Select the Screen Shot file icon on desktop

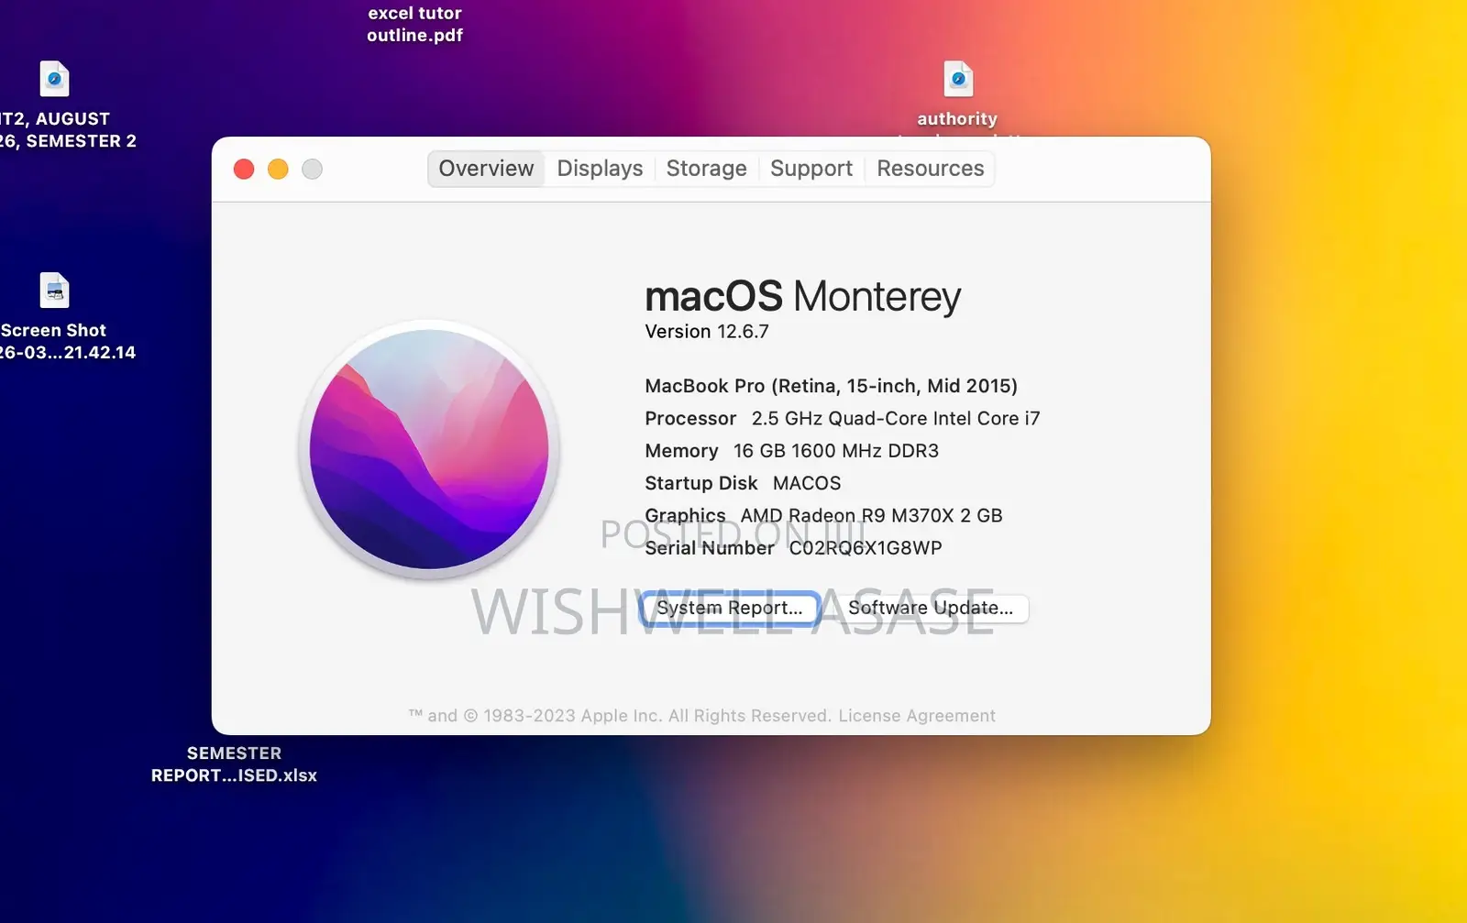click(x=54, y=291)
